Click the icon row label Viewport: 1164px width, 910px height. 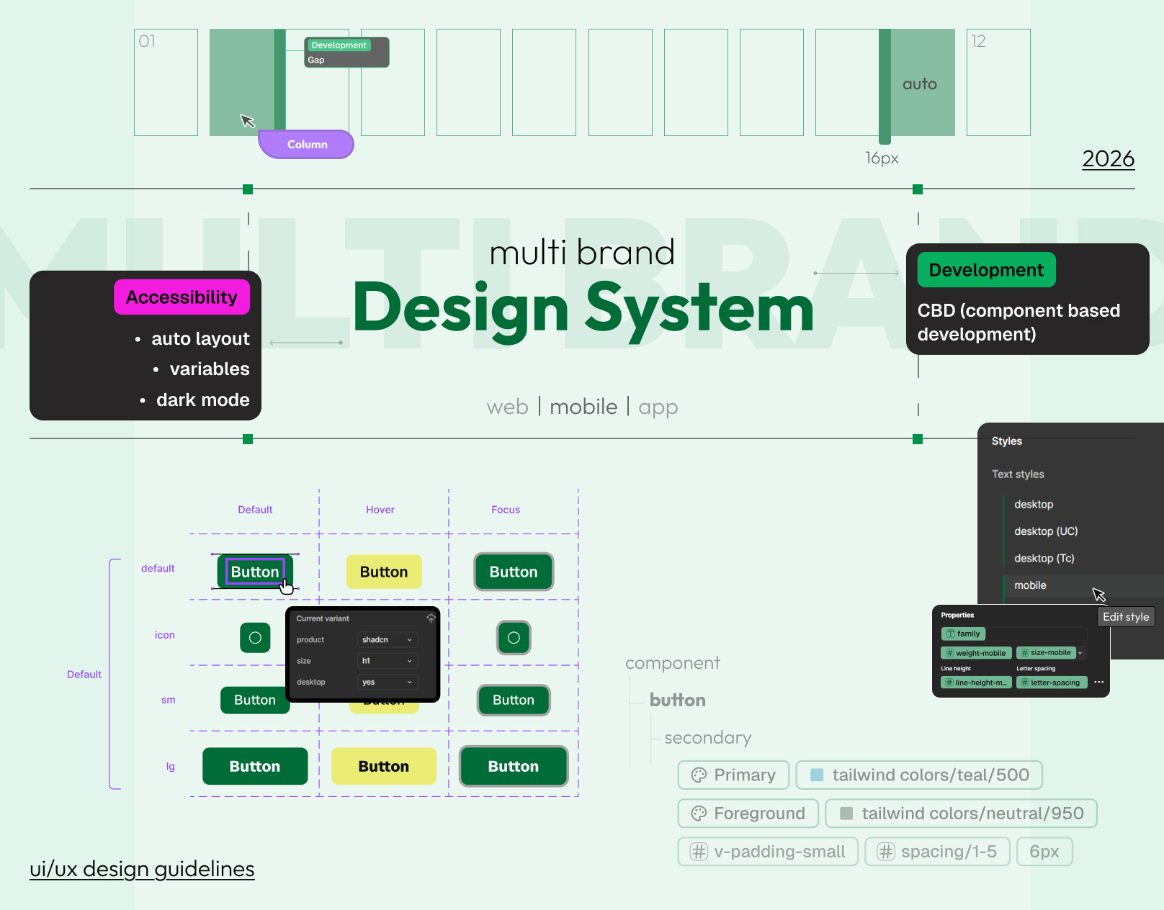tap(164, 635)
